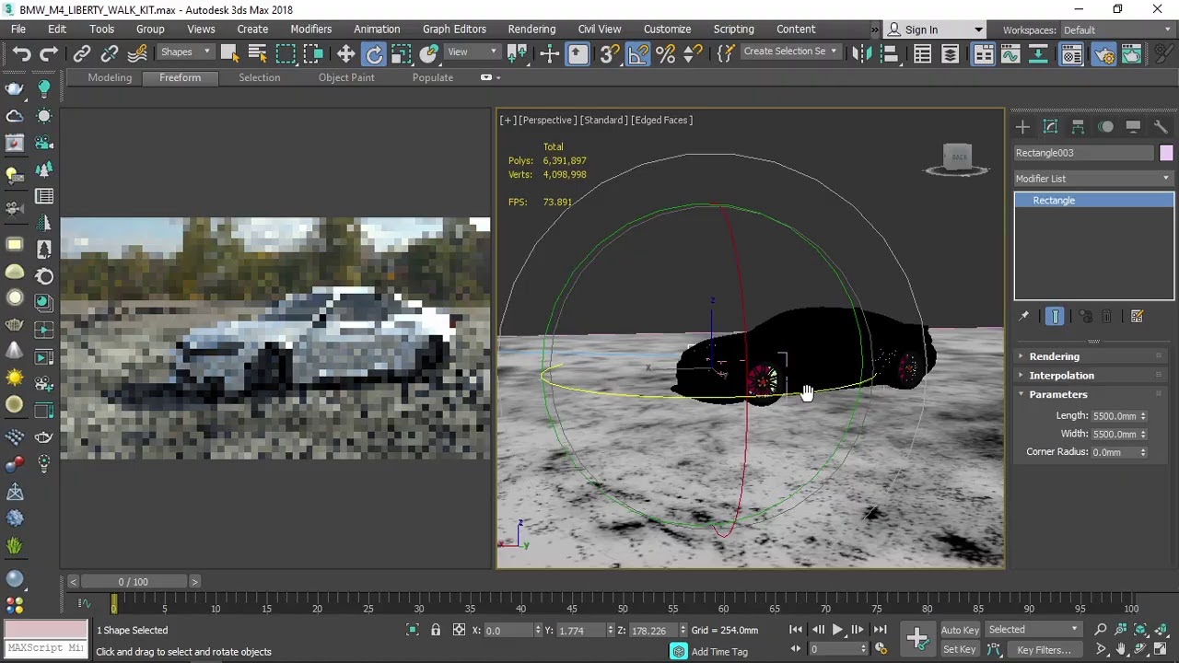The image size is (1179, 663).
Task: Open the Curve Editor
Action: click(x=1010, y=54)
